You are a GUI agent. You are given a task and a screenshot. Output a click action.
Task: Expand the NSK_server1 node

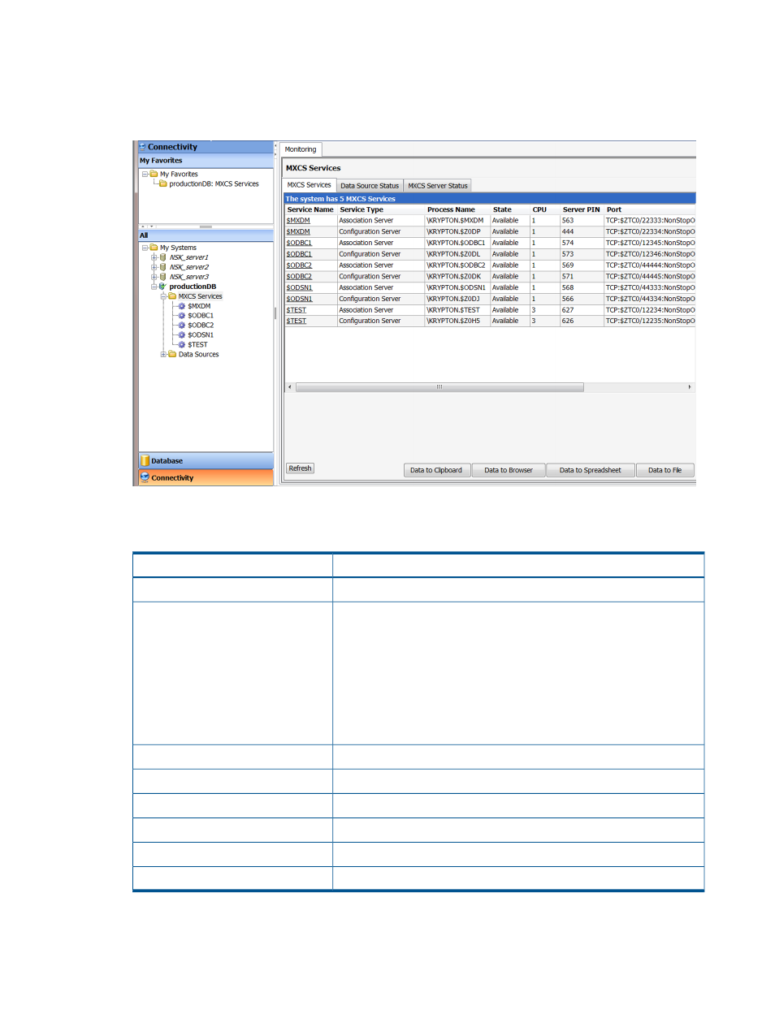tap(154, 257)
